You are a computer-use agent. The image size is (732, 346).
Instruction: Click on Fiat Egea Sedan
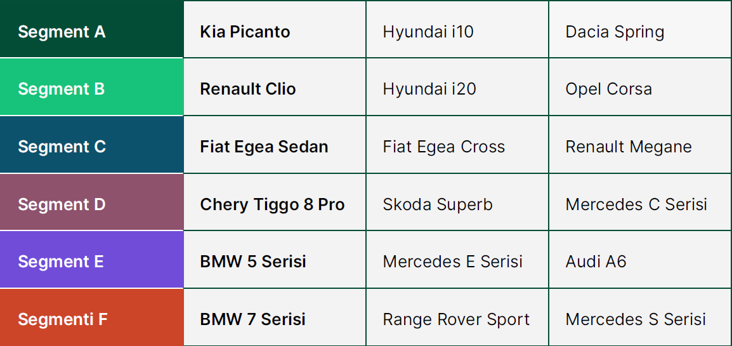264,147
